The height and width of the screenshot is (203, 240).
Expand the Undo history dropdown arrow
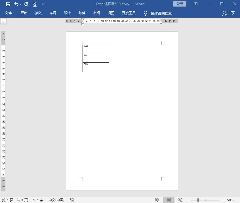point(21,4)
